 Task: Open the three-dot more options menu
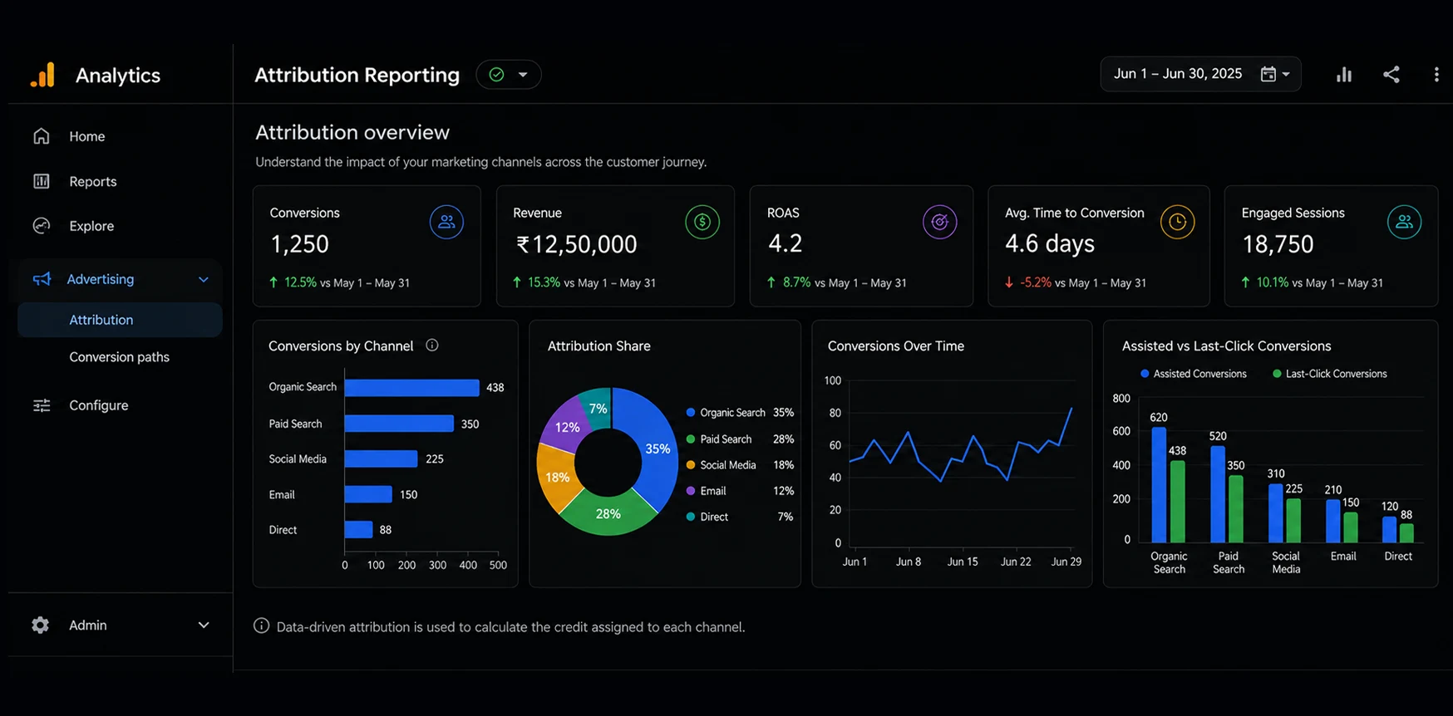point(1436,75)
